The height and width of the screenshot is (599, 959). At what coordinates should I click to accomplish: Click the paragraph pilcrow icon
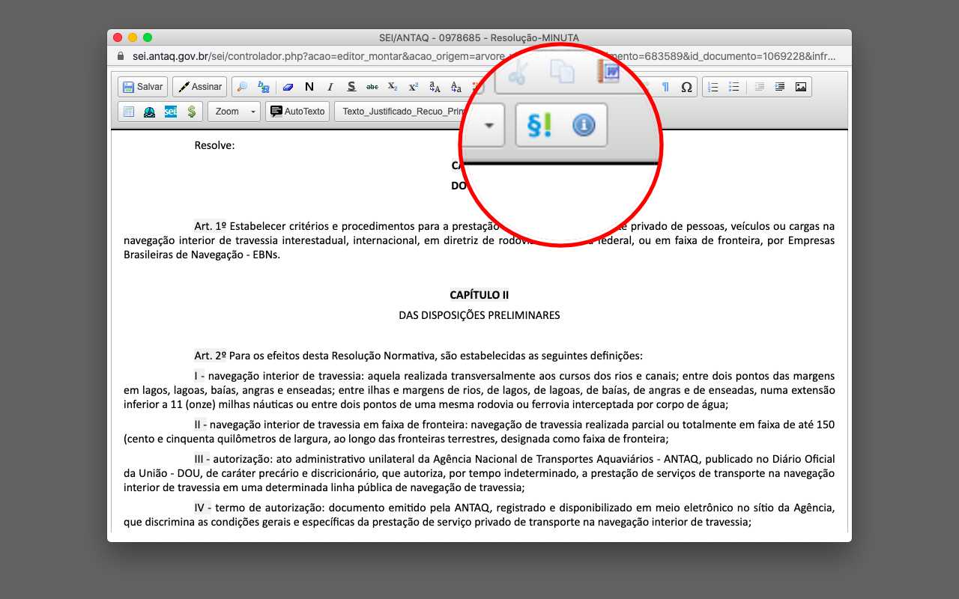click(665, 87)
